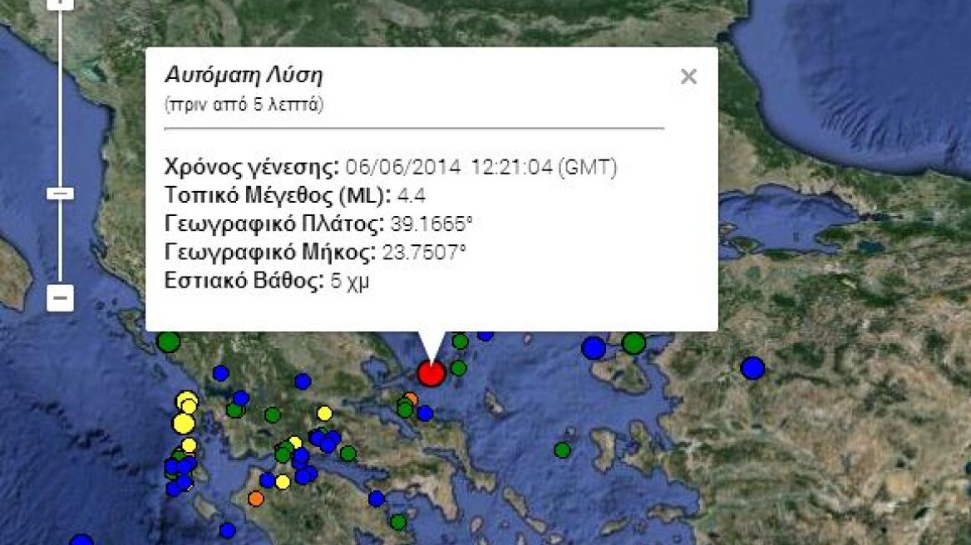Click the blue marker in eastern Turkey

tap(752, 369)
